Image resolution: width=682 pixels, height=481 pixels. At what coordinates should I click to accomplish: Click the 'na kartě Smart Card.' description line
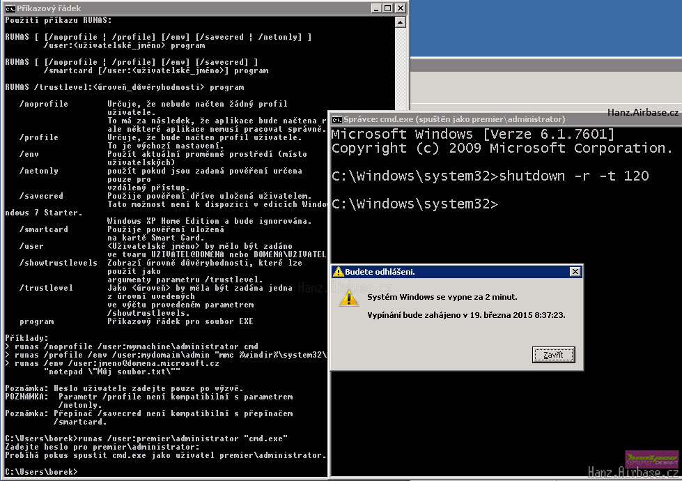[x=156, y=238]
